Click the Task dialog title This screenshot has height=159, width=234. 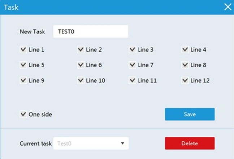11,7
